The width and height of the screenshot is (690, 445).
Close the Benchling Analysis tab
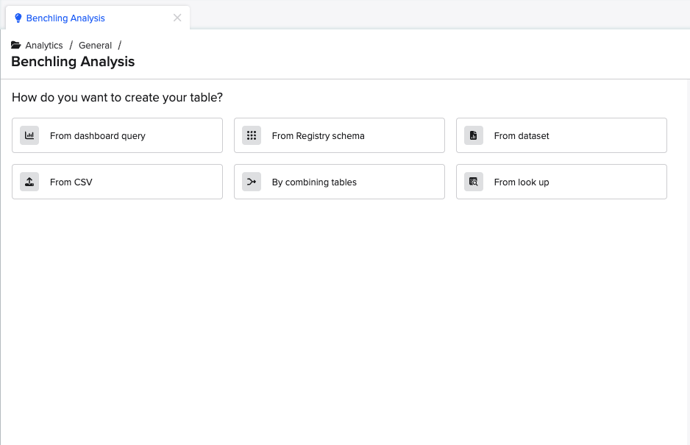click(x=177, y=18)
